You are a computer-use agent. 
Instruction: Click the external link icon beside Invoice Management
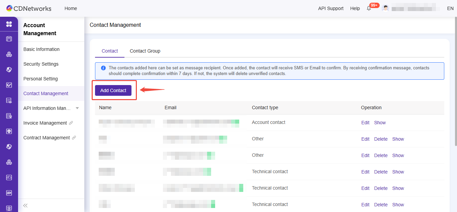click(x=71, y=123)
